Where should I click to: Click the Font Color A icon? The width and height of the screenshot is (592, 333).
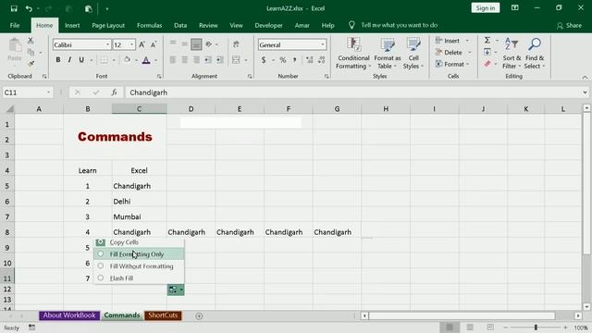click(146, 59)
